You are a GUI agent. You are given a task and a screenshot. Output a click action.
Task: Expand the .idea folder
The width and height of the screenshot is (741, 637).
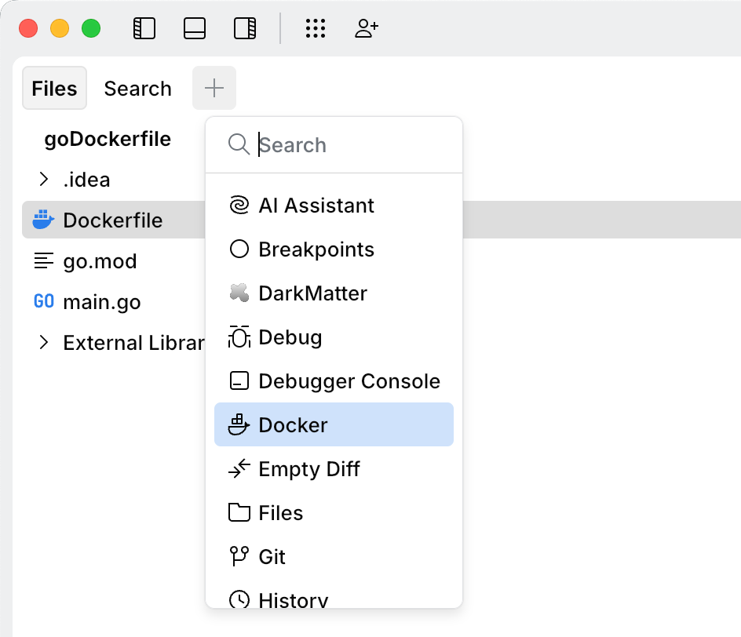click(x=45, y=180)
